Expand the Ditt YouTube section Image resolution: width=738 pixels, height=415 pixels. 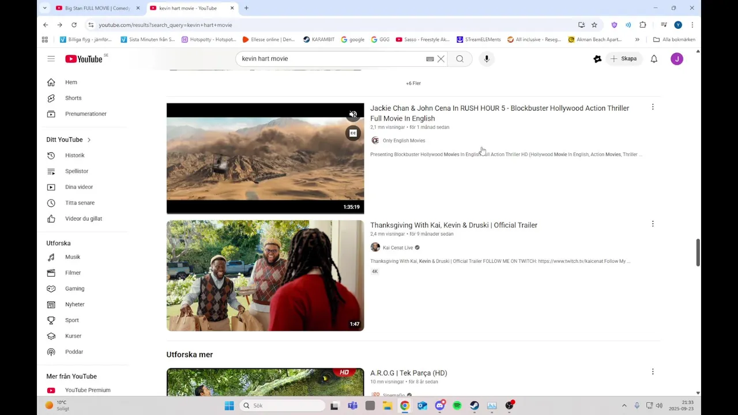(69, 139)
